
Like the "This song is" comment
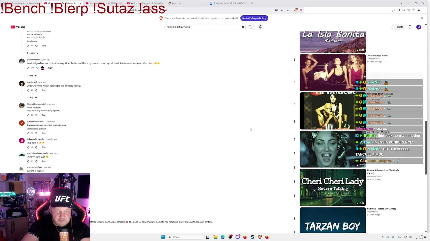[28, 147]
